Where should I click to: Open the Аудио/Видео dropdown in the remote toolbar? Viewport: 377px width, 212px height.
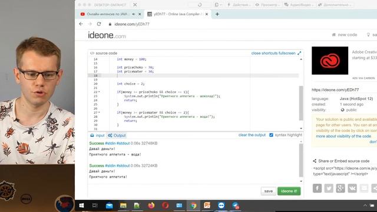pyautogui.click(x=298, y=5)
